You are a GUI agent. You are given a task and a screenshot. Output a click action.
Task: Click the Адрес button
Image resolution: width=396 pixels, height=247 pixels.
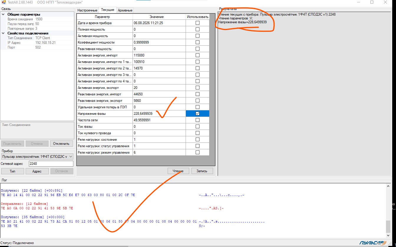[x=37, y=171]
